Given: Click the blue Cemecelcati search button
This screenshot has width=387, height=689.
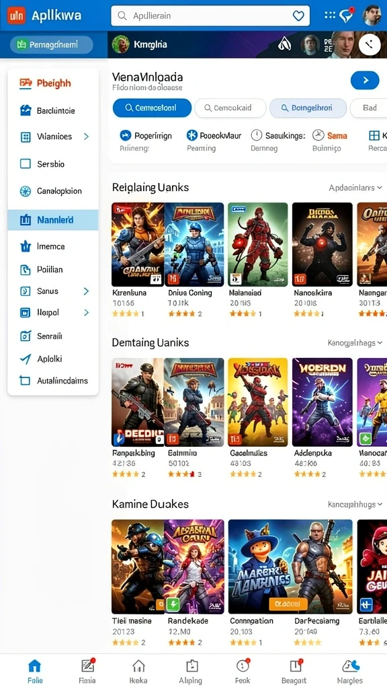Looking at the screenshot, I should 152,108.
